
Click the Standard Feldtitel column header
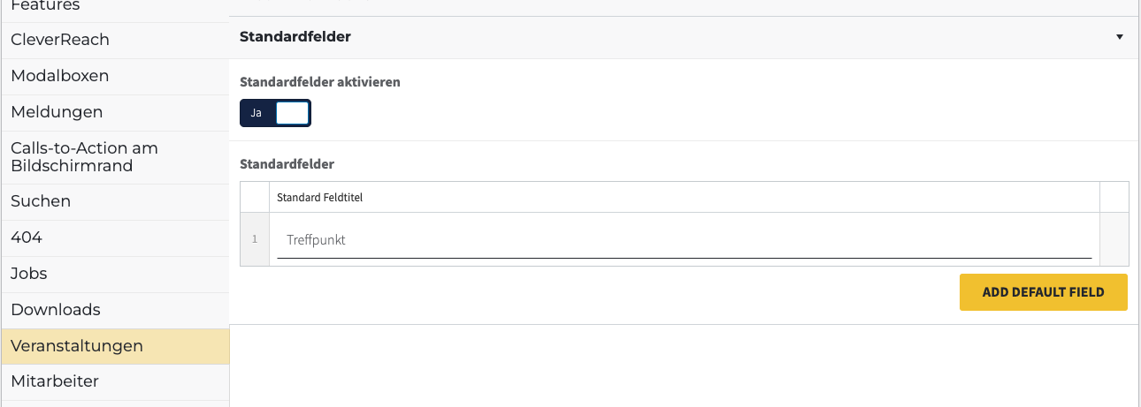point(320,198)
